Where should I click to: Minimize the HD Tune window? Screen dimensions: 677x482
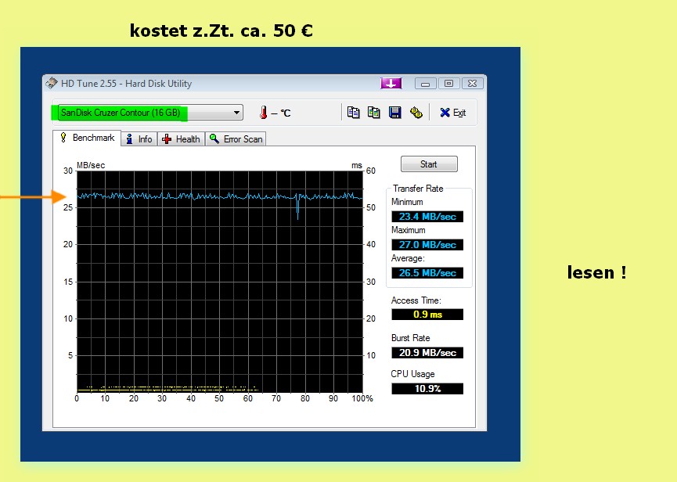tap(425, 83)
